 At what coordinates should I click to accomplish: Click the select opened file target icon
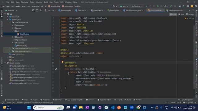tap(33, 10)
